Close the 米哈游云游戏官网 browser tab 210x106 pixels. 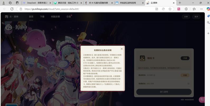point(143,3)
